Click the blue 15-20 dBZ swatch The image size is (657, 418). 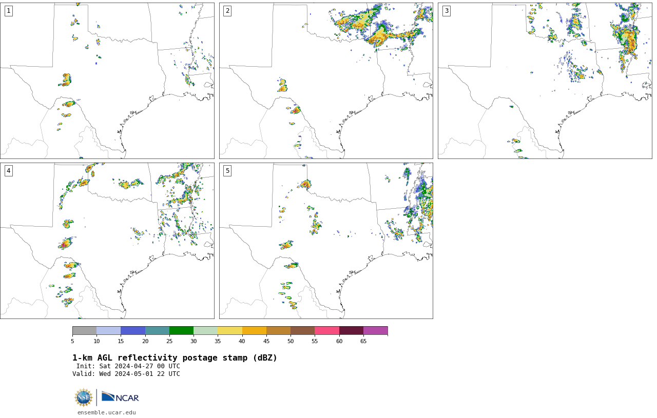(133, 330)
